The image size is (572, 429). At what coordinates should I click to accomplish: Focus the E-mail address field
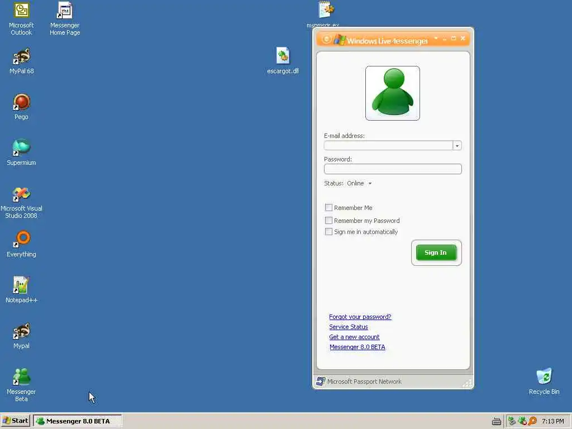[388, 146]
